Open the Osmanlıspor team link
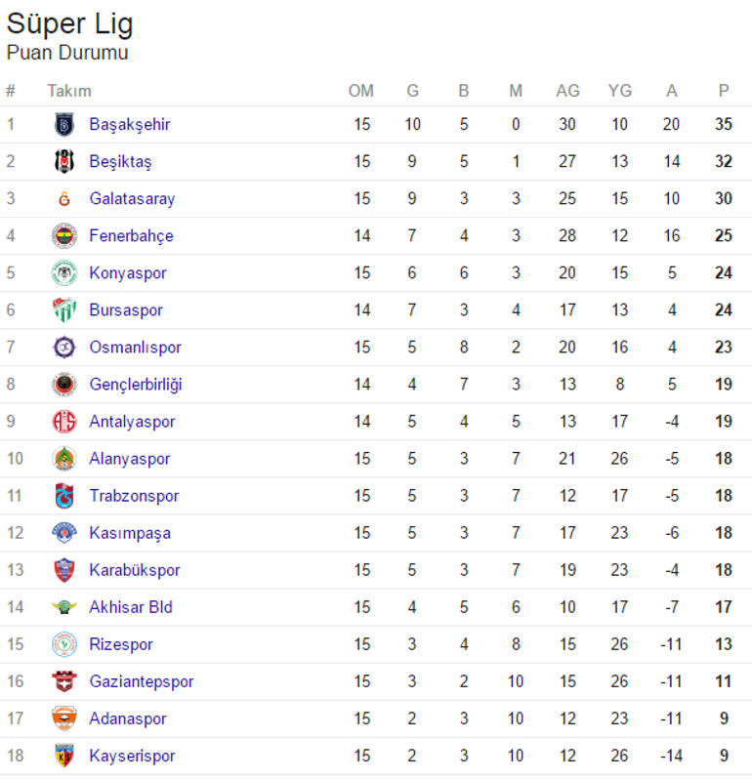The width and height of the screenshot is (752, 780). [x=135, y=348]
